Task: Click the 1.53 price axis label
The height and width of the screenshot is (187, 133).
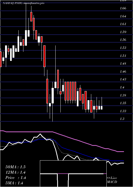Action: point(123,48)
